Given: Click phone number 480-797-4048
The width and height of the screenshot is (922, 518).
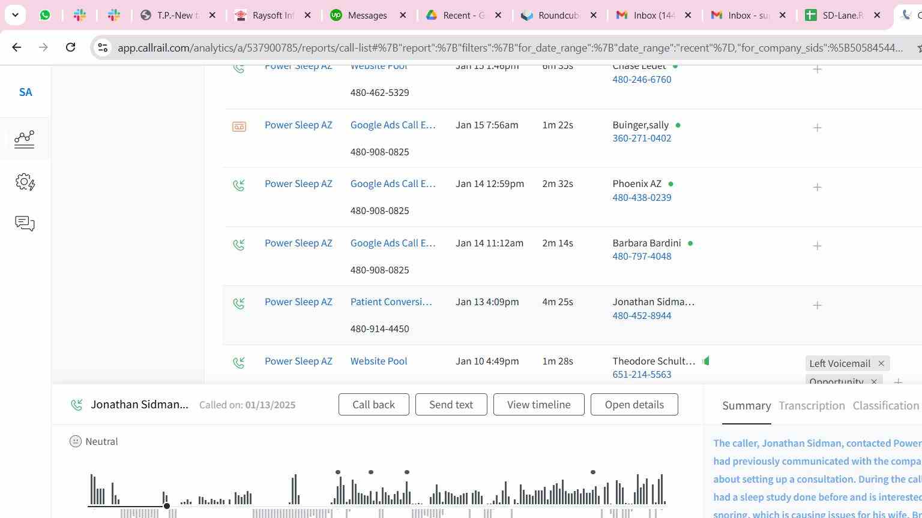Looking at the screenshot, I should click(642, 256).
